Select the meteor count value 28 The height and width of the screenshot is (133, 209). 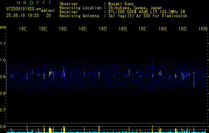pyautogui.click(x=49, y=16)
